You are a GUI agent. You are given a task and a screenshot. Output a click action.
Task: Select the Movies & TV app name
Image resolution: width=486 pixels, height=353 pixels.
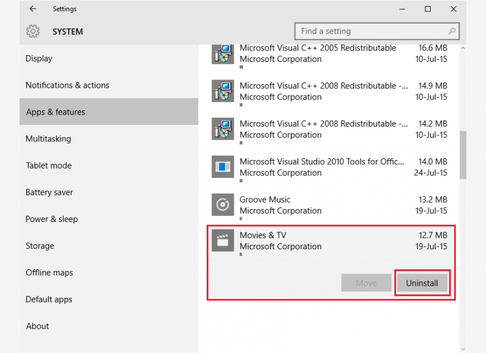pos(263,235)
